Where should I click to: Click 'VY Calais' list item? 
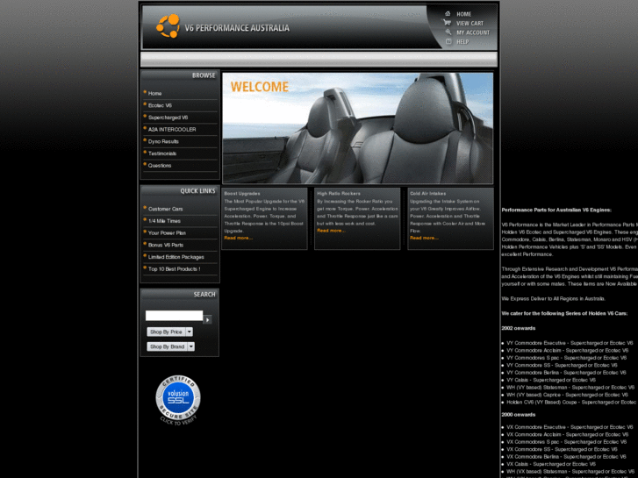point(551,380)
